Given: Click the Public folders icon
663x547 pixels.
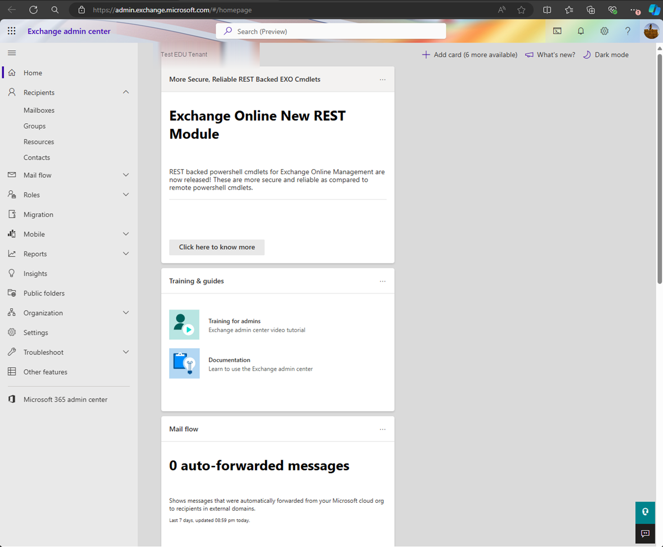Looking at the screenshot, I should click(x=12, y=293).
